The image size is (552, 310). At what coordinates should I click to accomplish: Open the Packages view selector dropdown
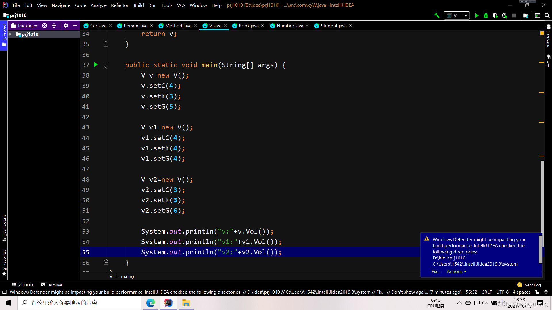pos(27,26)
